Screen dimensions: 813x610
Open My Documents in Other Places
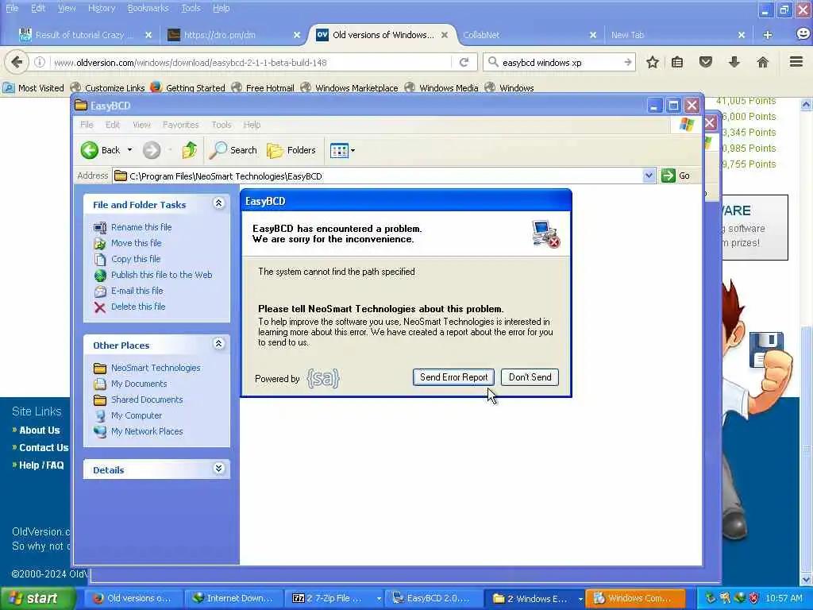point(139,384)
